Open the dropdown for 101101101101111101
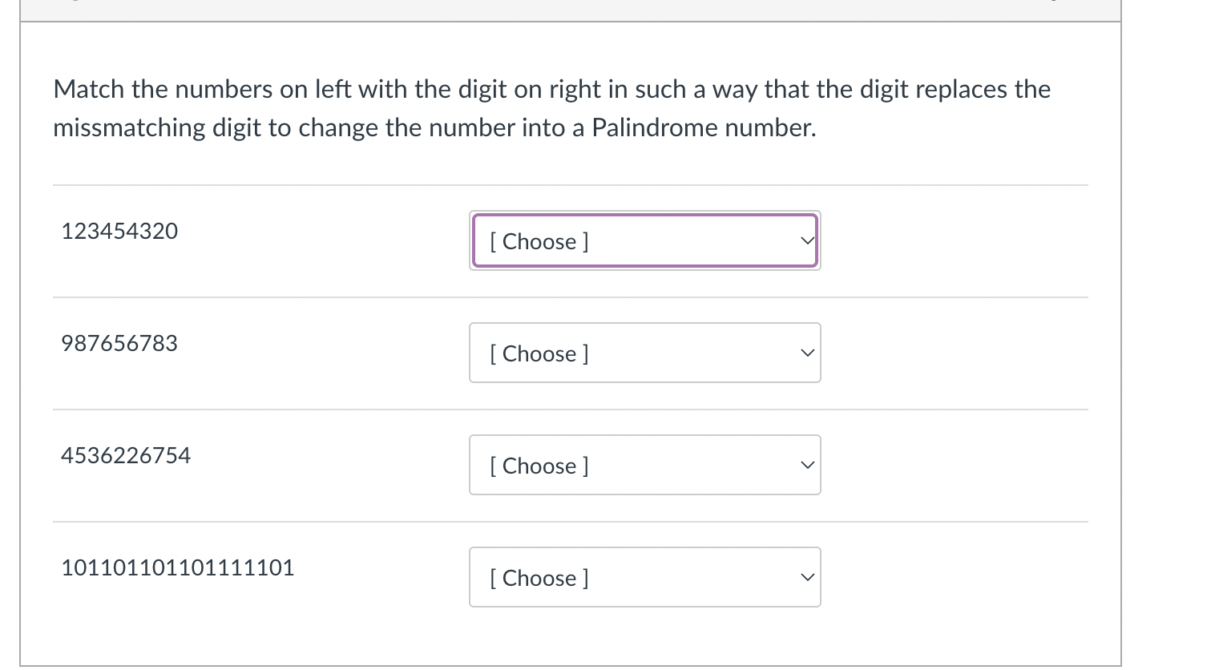The image size is (1215, 670). (645, 577)
